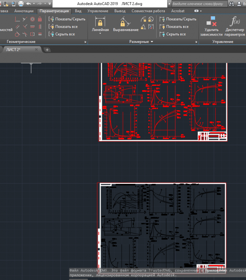The image size is (246, 280).
Task: Click Delete Constraints (Удалить зависимости) icon
Action: [211, 22]
